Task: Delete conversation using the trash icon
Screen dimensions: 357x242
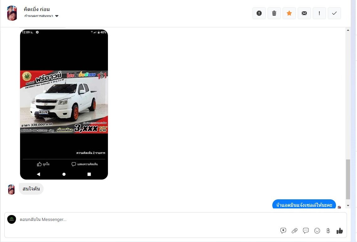Action: [274, 13]
